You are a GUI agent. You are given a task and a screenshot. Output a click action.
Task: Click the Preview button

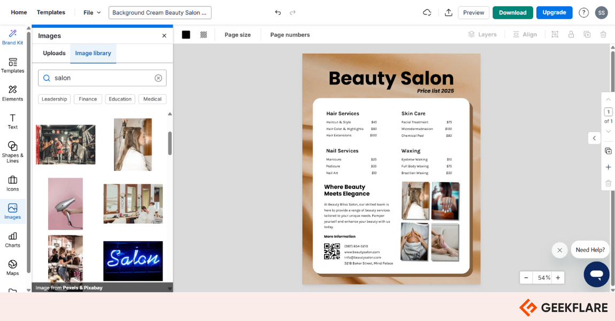(473, 12)
